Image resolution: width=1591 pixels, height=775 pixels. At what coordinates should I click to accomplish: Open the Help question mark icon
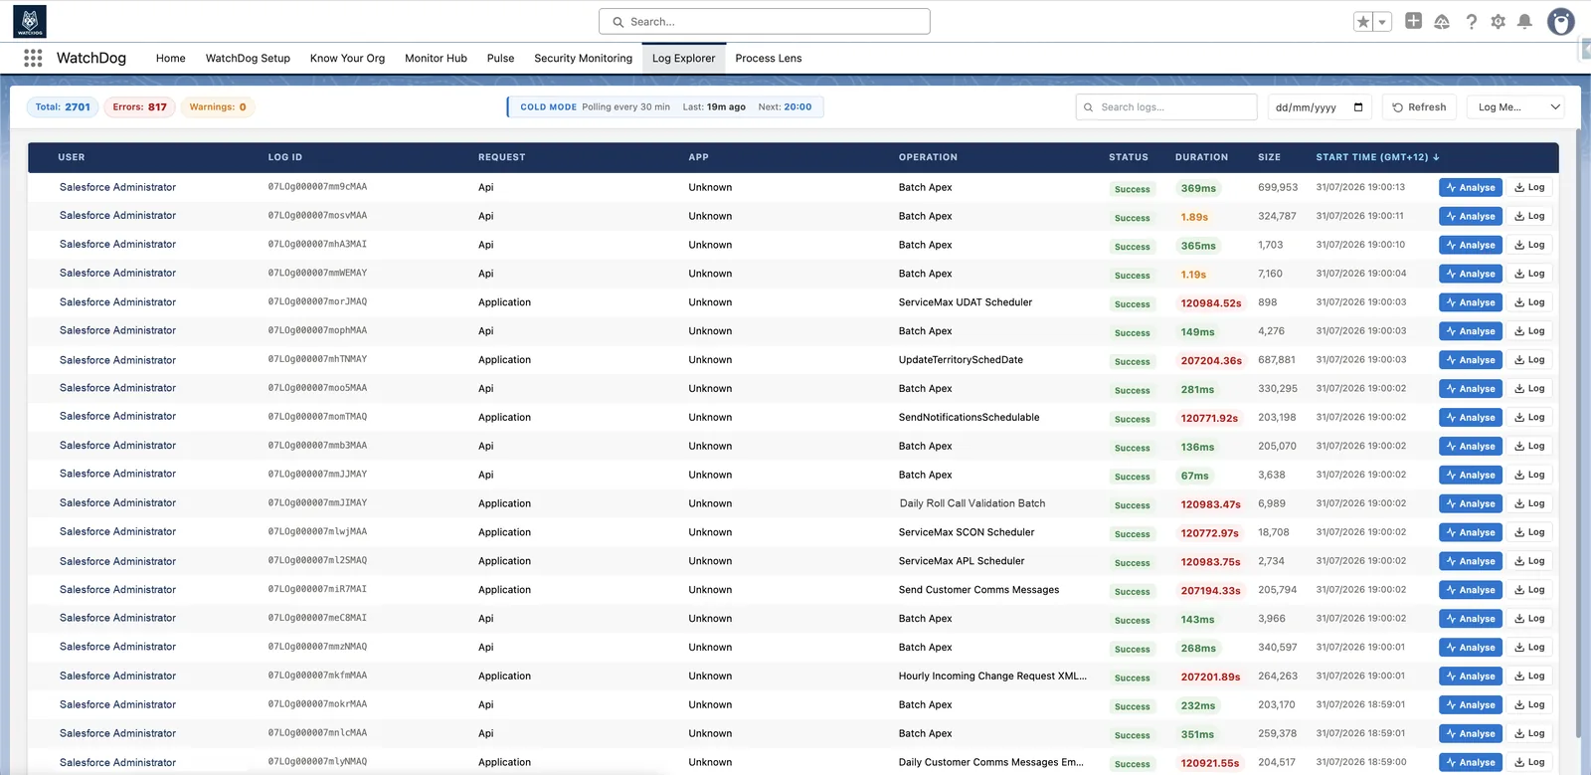(1472, 22)
